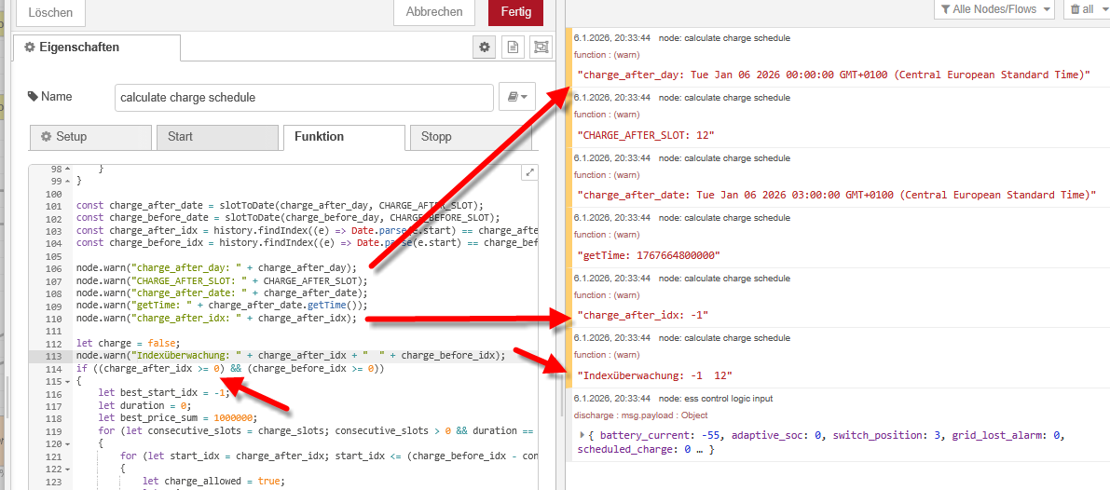Open the Alle Nodes/Flows filter dropdown
Screen dimensions: 1110x490
click(x=994, y=9)
